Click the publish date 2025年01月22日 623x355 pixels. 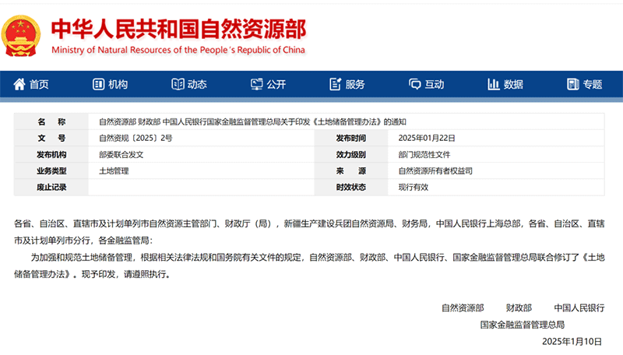(425, 138)
